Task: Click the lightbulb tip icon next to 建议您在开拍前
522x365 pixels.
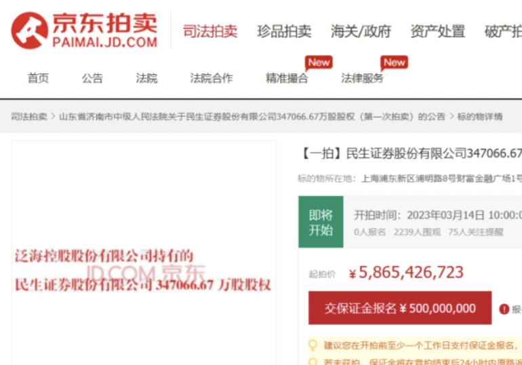Action: [x=313, y=346]
